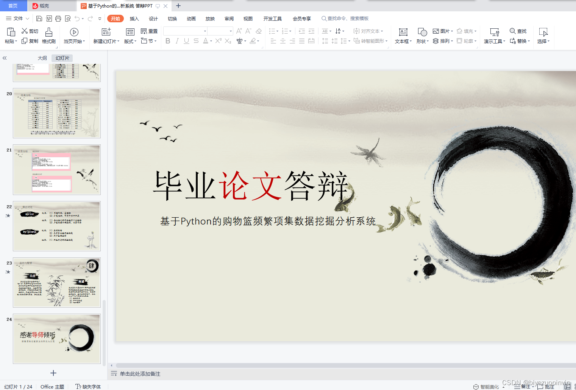This screenshot has width=576, height=390.
Task: Click the Cut (剪切) scissors icon
Action: 25,31
